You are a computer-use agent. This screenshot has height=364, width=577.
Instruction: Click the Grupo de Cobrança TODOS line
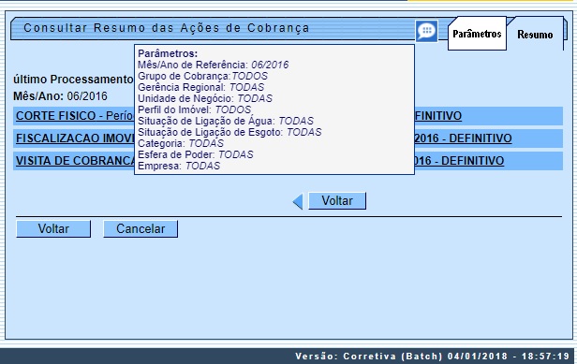click(x=202, y=76)
